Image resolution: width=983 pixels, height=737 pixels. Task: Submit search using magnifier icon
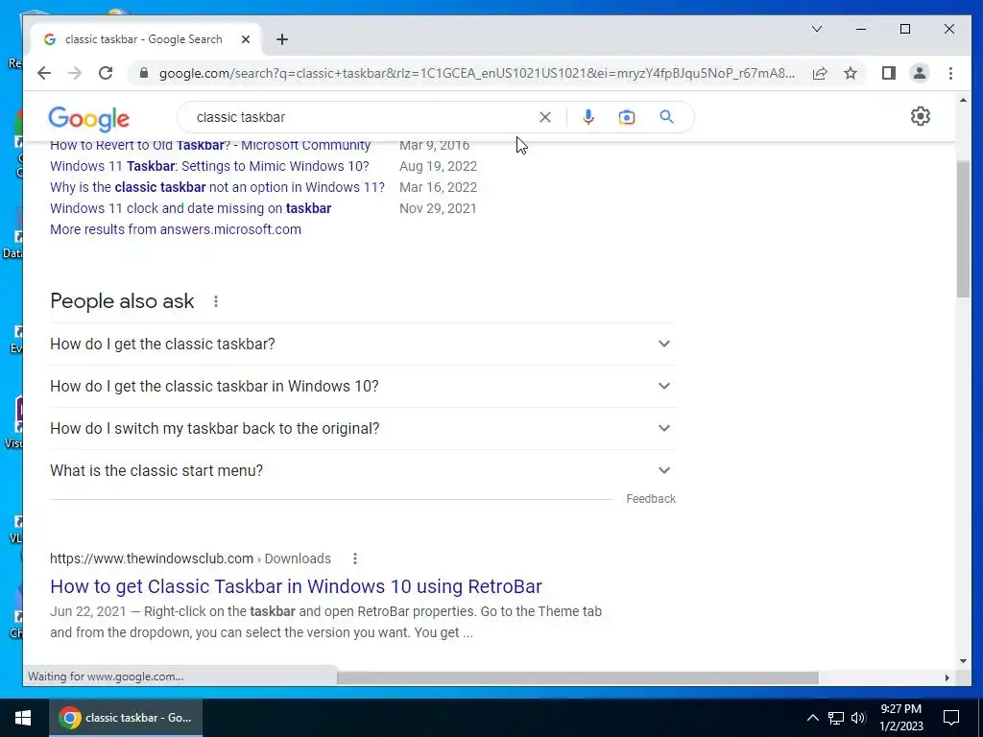coord(666,117)
